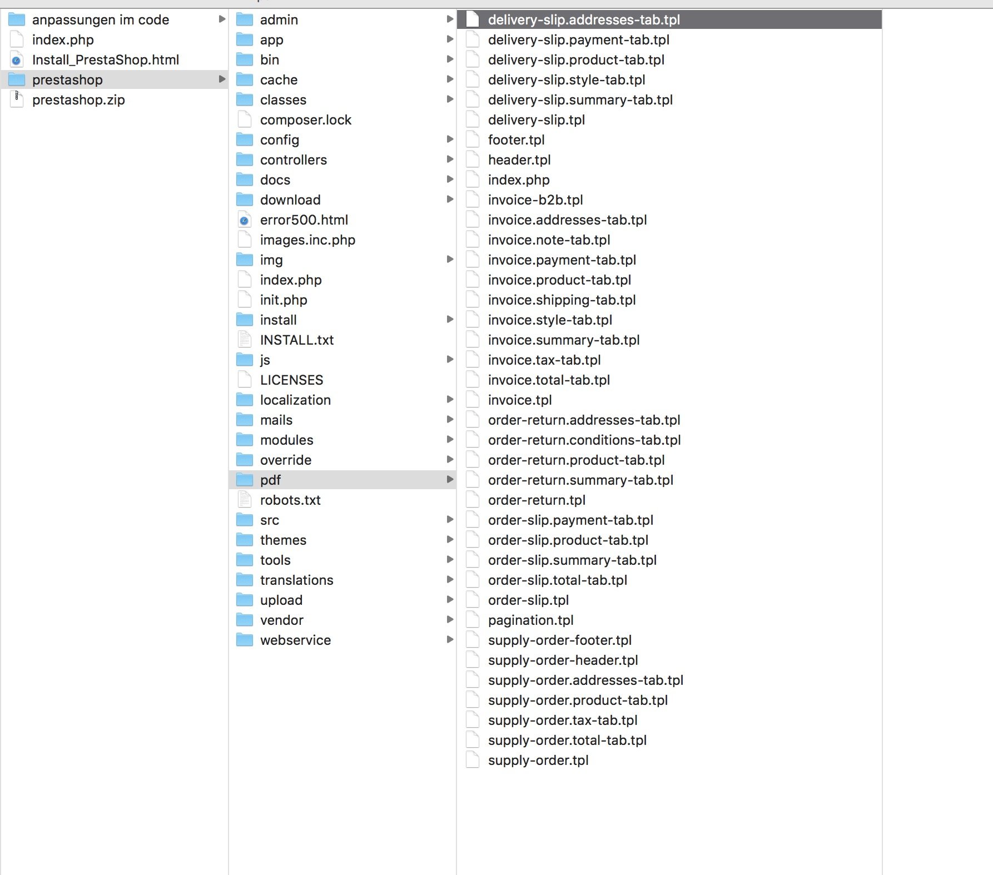This screenshot has height=875, width=993.
Task: Expand the localization folder arrow
Action: pyautogui.click(x=450, y=400)
